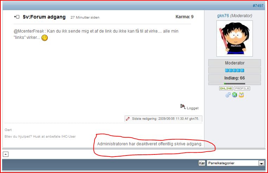268x173 pixels.
Task: Click the birthday cake icon
Action: [241, 95]
